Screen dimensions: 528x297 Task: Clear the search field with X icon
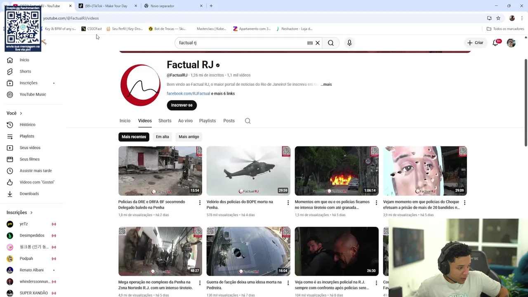[x=318, y=43]
